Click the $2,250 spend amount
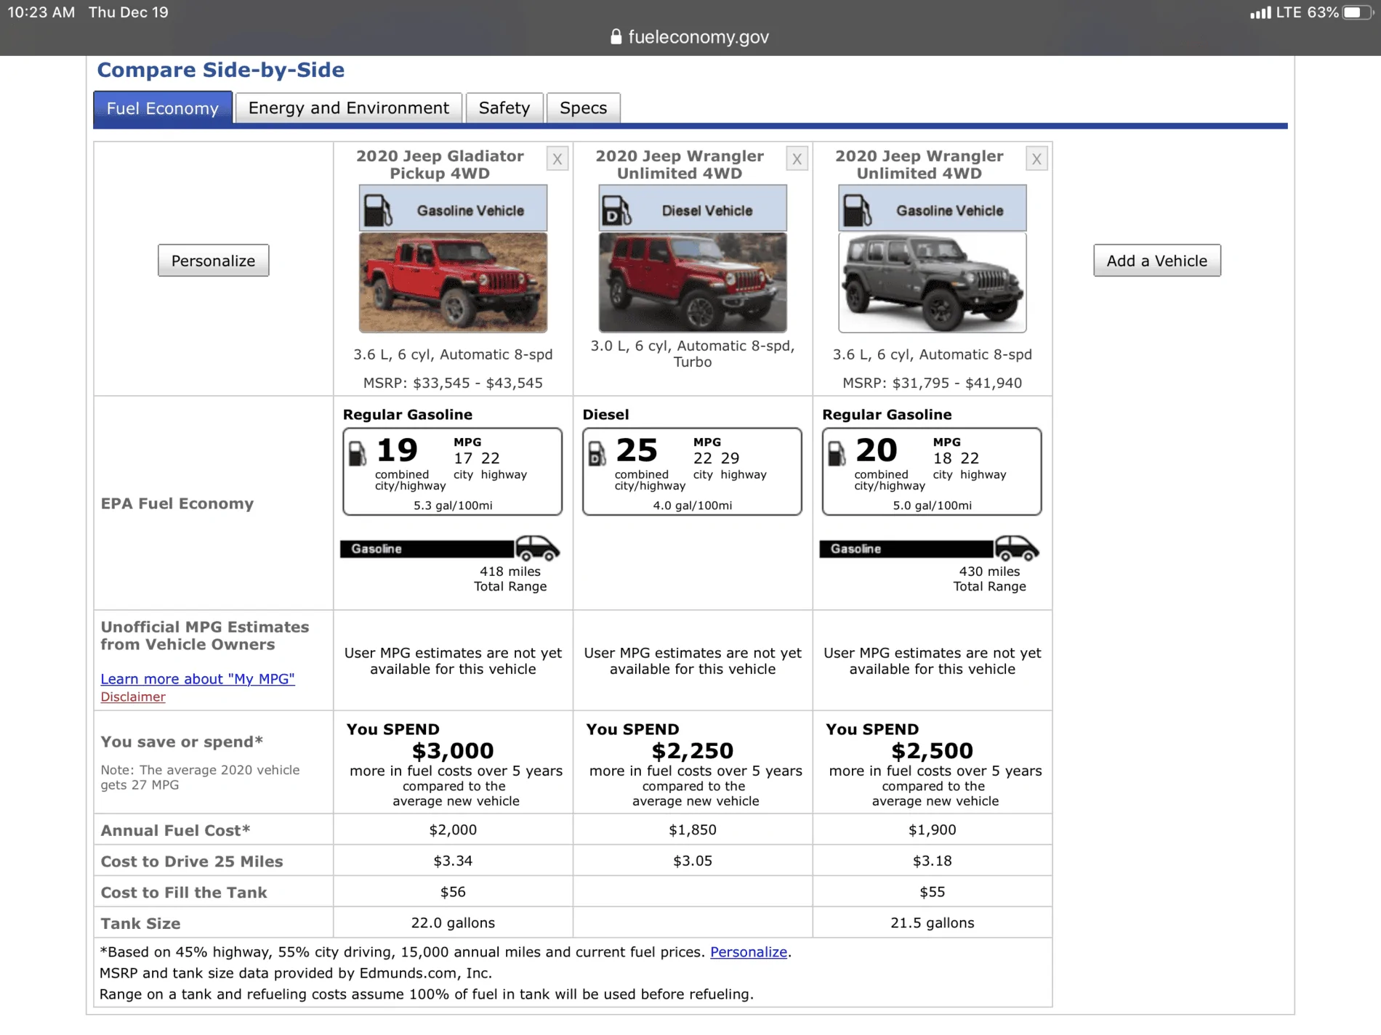The height and width of the screenshot is (1035, 1381). [693, 750]
